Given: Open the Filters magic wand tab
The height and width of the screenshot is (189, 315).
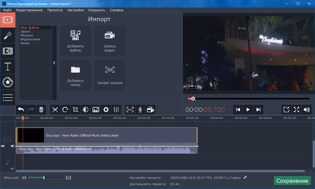Looking at the screenshot, I should click(8, 35).
